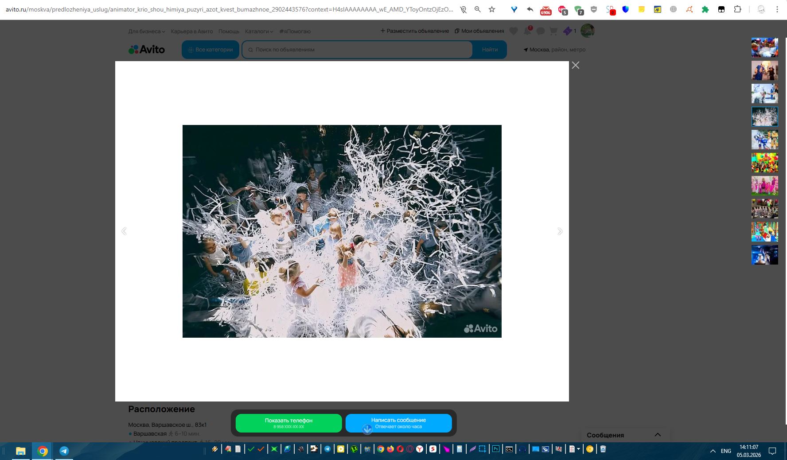This screenshot has height=460, width=787.
Task: Open the Каталоги dropdown menu
Action: (x=259, y=31)
